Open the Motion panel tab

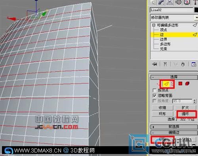coord(178,2)
